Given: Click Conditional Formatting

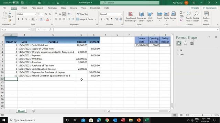Looking at the screenshot, I should pyautogui.click(x=131, y=17).
